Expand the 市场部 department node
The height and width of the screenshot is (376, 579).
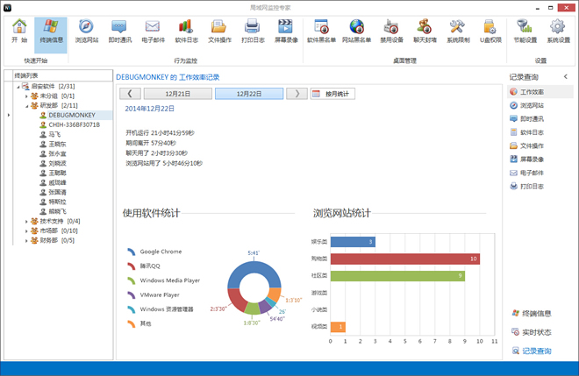26,231
